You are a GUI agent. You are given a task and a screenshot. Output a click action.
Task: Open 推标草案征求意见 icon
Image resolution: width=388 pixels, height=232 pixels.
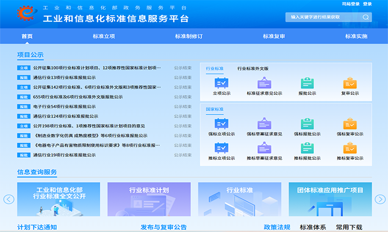264,148
